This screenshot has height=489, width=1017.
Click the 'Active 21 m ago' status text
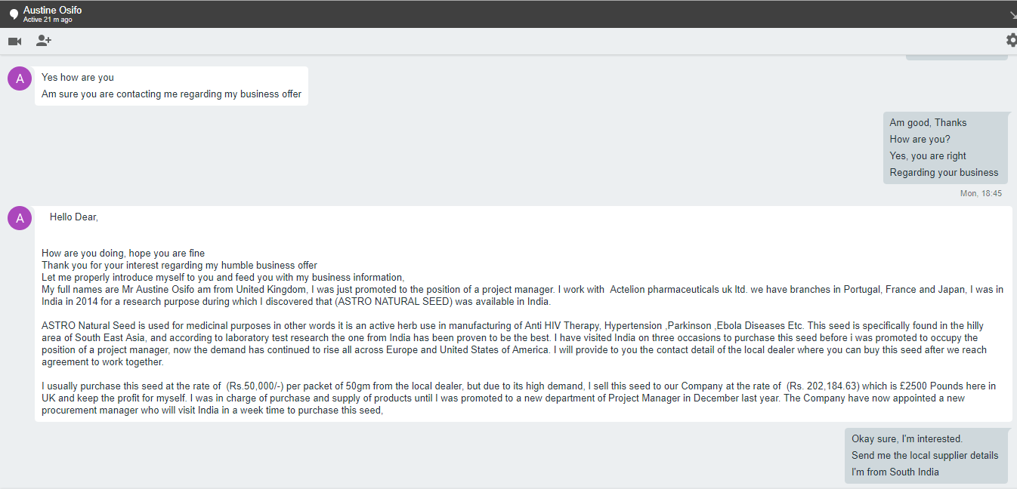[x=48, y=20]
